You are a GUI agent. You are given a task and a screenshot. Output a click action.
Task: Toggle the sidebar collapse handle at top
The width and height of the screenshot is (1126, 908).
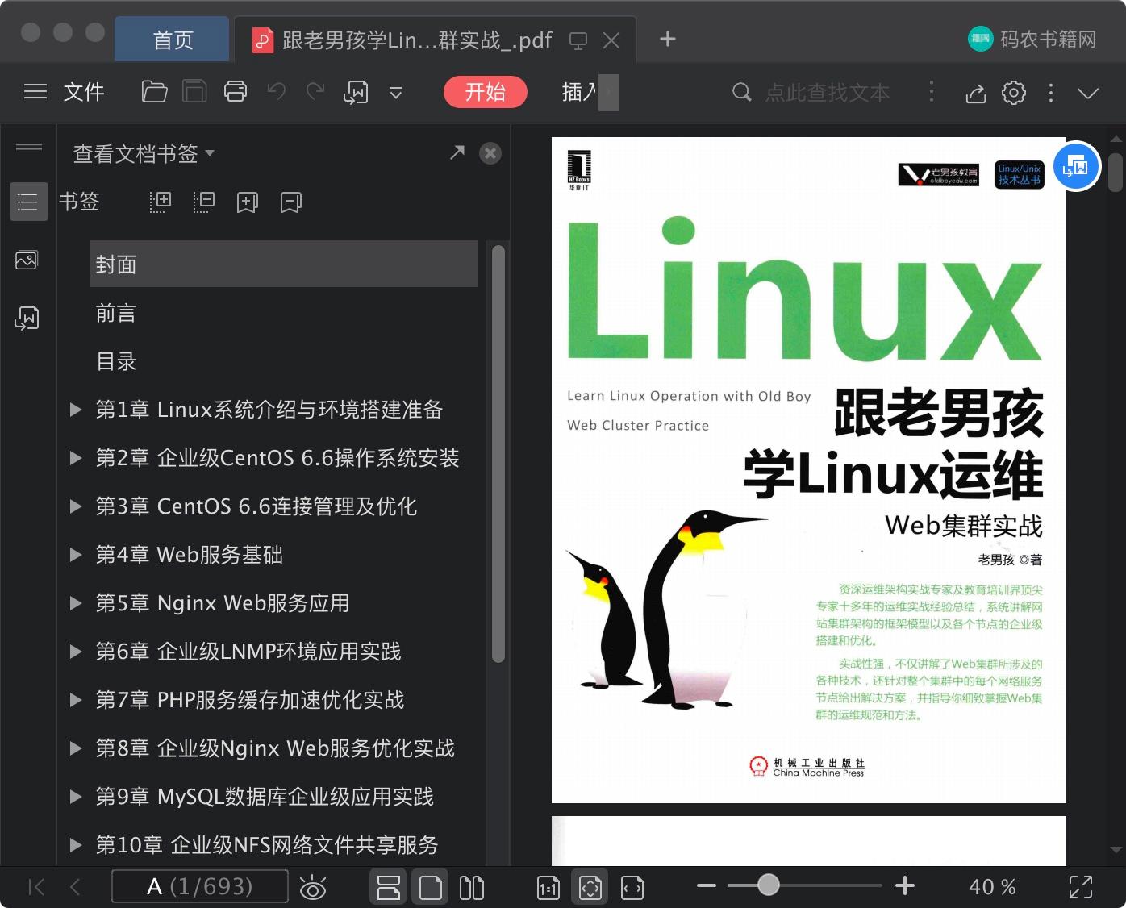28,147
